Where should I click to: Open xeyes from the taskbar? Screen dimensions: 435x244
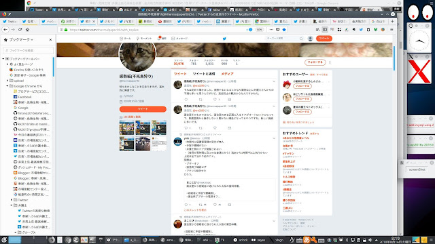pyautogui.click(x=258, y=240)
